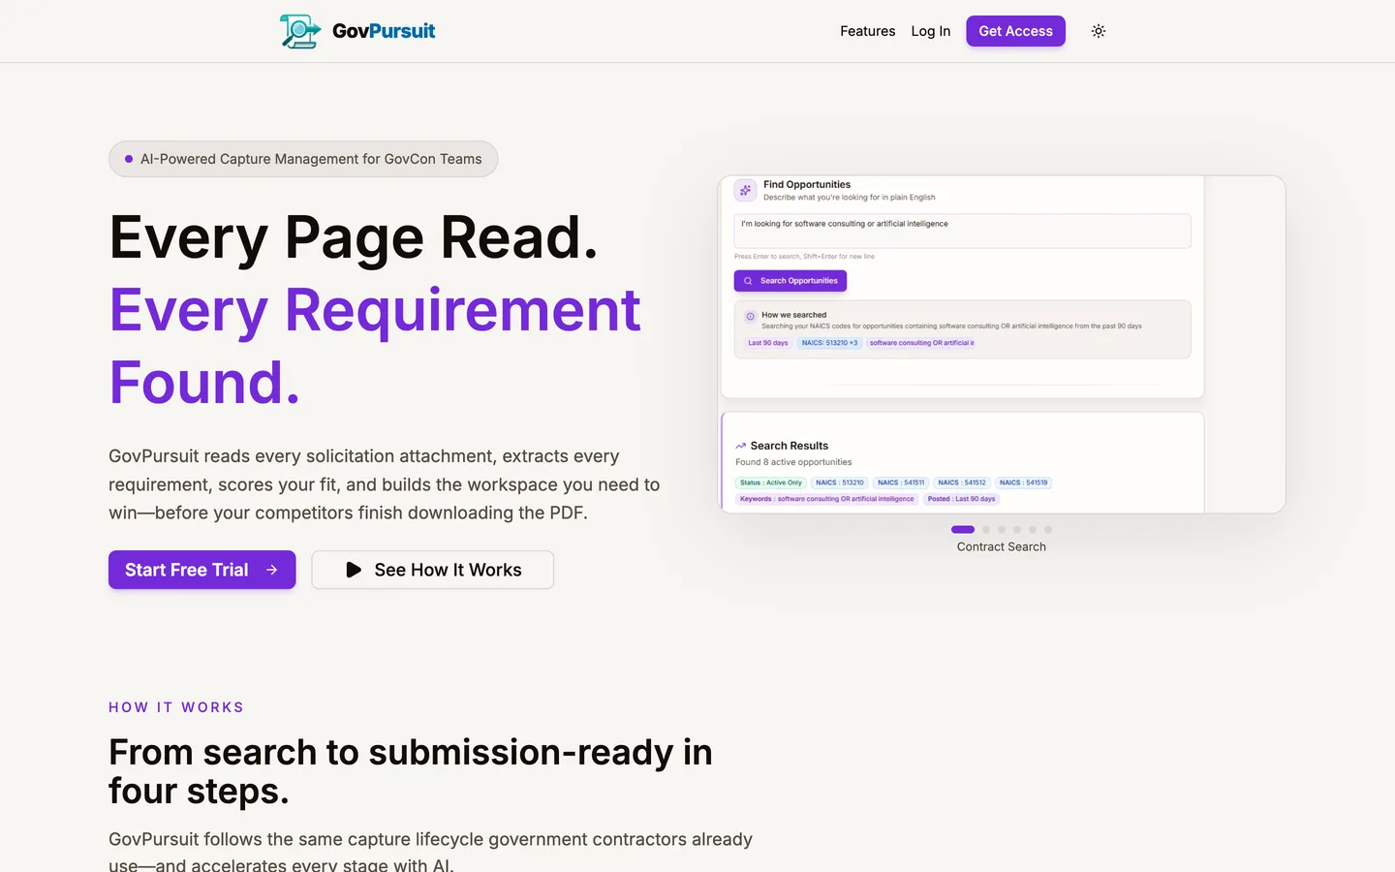This screenshot has height=872, width=1395.
Task: Select the fifth carousel dot
Action: tap(1033, 530)
